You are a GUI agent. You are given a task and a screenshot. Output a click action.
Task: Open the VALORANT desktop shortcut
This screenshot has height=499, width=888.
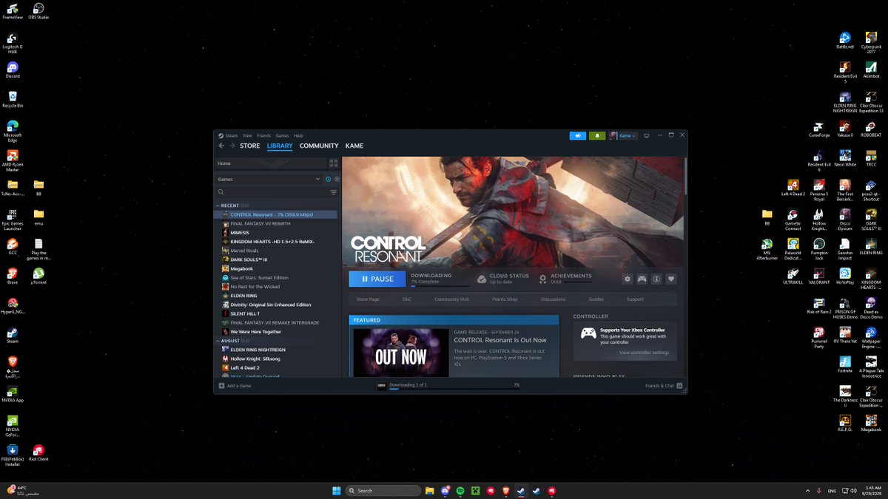pos(819,276)
